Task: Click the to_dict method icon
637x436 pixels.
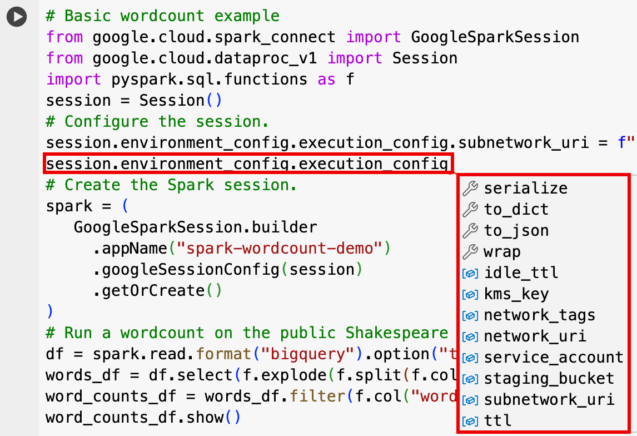Action: click(469, 209)
